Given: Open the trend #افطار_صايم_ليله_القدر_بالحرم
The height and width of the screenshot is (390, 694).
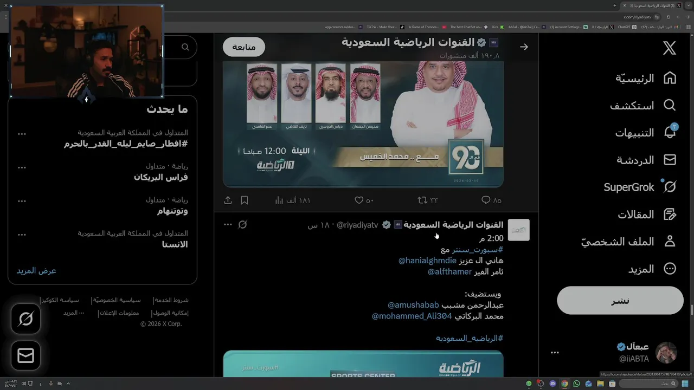Looking at the screenshot, I should click(126, 144).
